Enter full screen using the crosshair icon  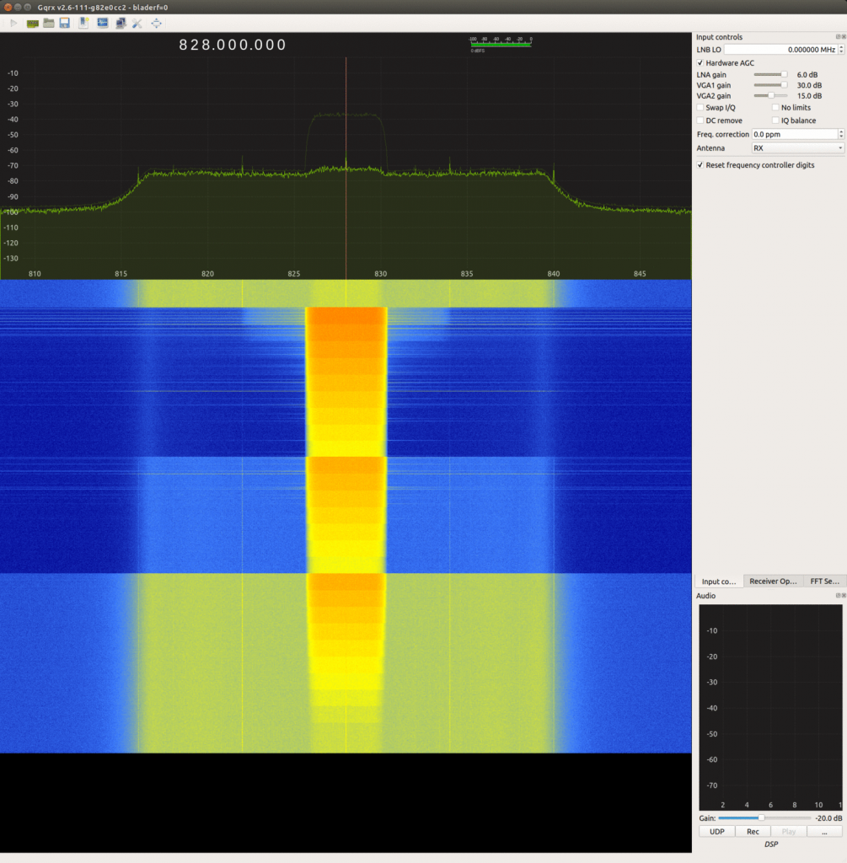point(157,23)
